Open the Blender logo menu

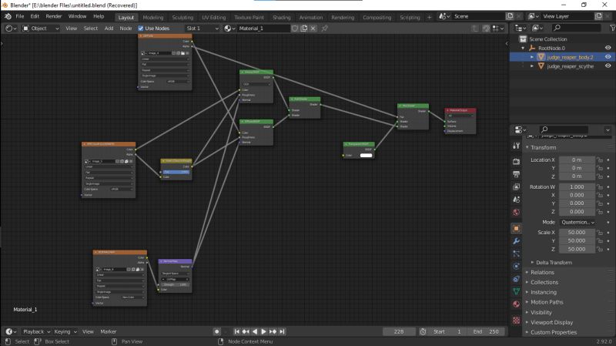8,16
